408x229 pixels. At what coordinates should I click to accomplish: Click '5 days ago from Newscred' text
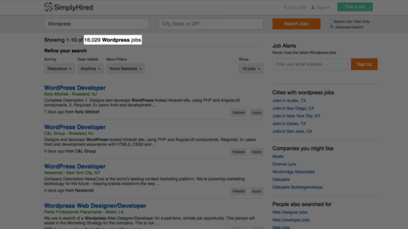coord(69,190)
